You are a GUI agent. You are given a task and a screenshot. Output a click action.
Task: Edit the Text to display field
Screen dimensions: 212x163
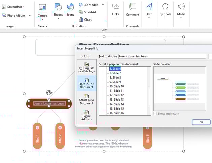(x=162, y=56)
